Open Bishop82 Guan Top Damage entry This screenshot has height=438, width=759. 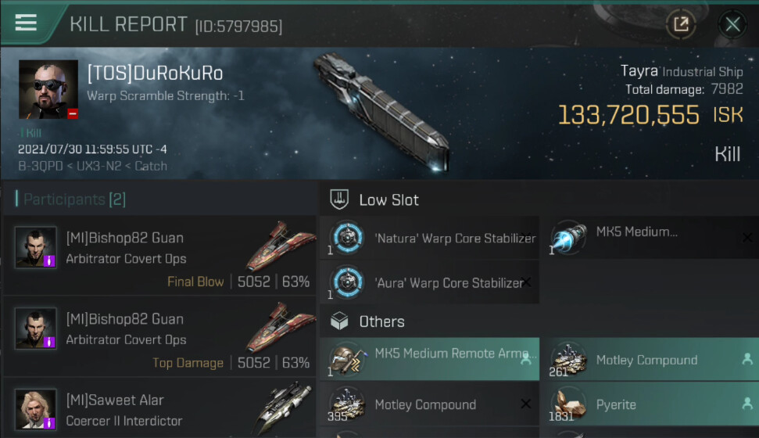159,337
